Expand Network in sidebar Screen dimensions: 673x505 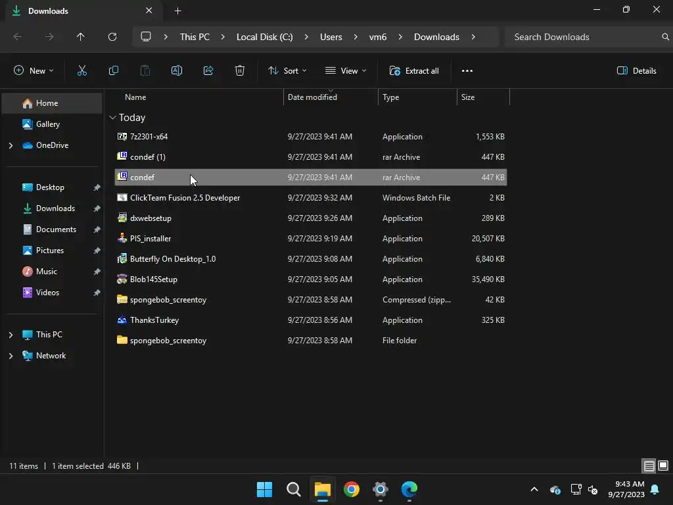point(11,356)
